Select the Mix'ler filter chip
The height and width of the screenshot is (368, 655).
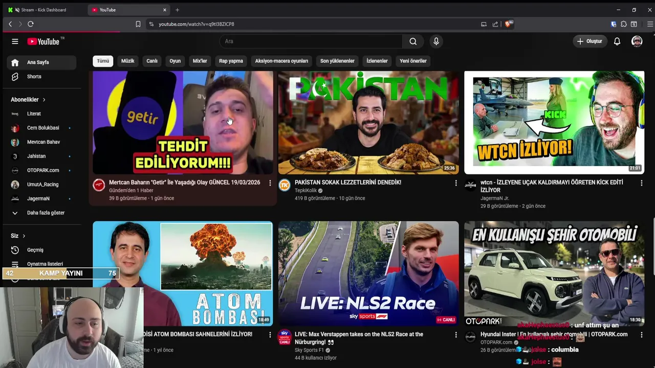click(x=200, y=61)
